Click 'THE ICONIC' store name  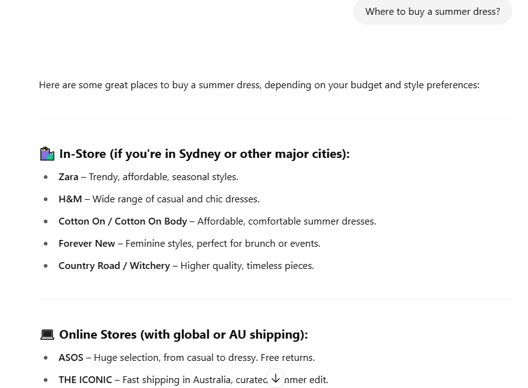click(x=85, y=380)
